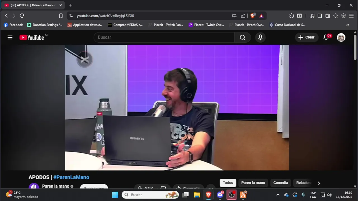Open the Extensions puzzle icon
The height and width of the screenshot is (201, 358).
[x=292, y=16]
